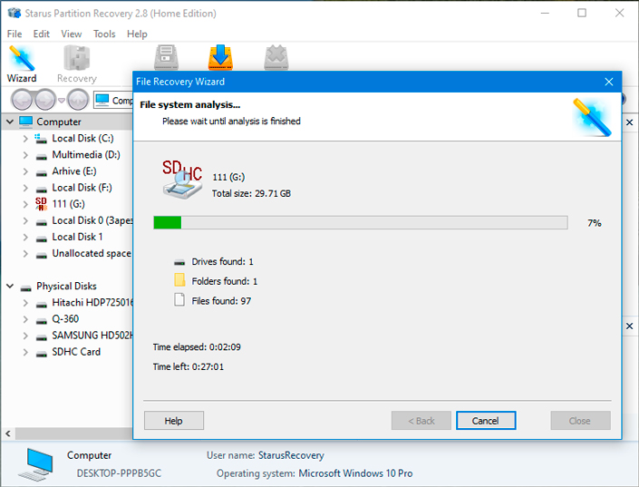
Task: Select Q-360 physical disk
Action: click(x=65, y=318)
